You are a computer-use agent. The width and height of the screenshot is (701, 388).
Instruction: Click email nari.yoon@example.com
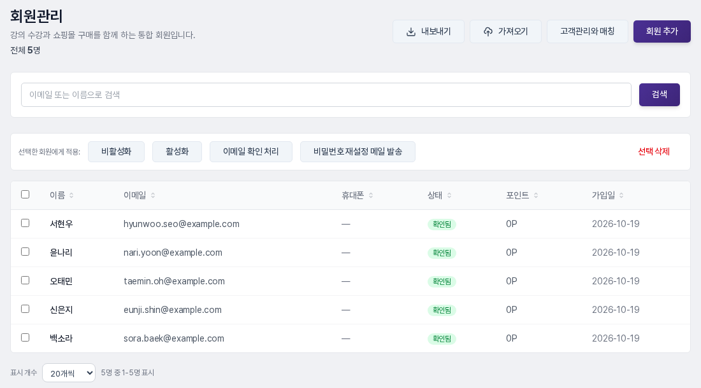[x=173, y=253]
